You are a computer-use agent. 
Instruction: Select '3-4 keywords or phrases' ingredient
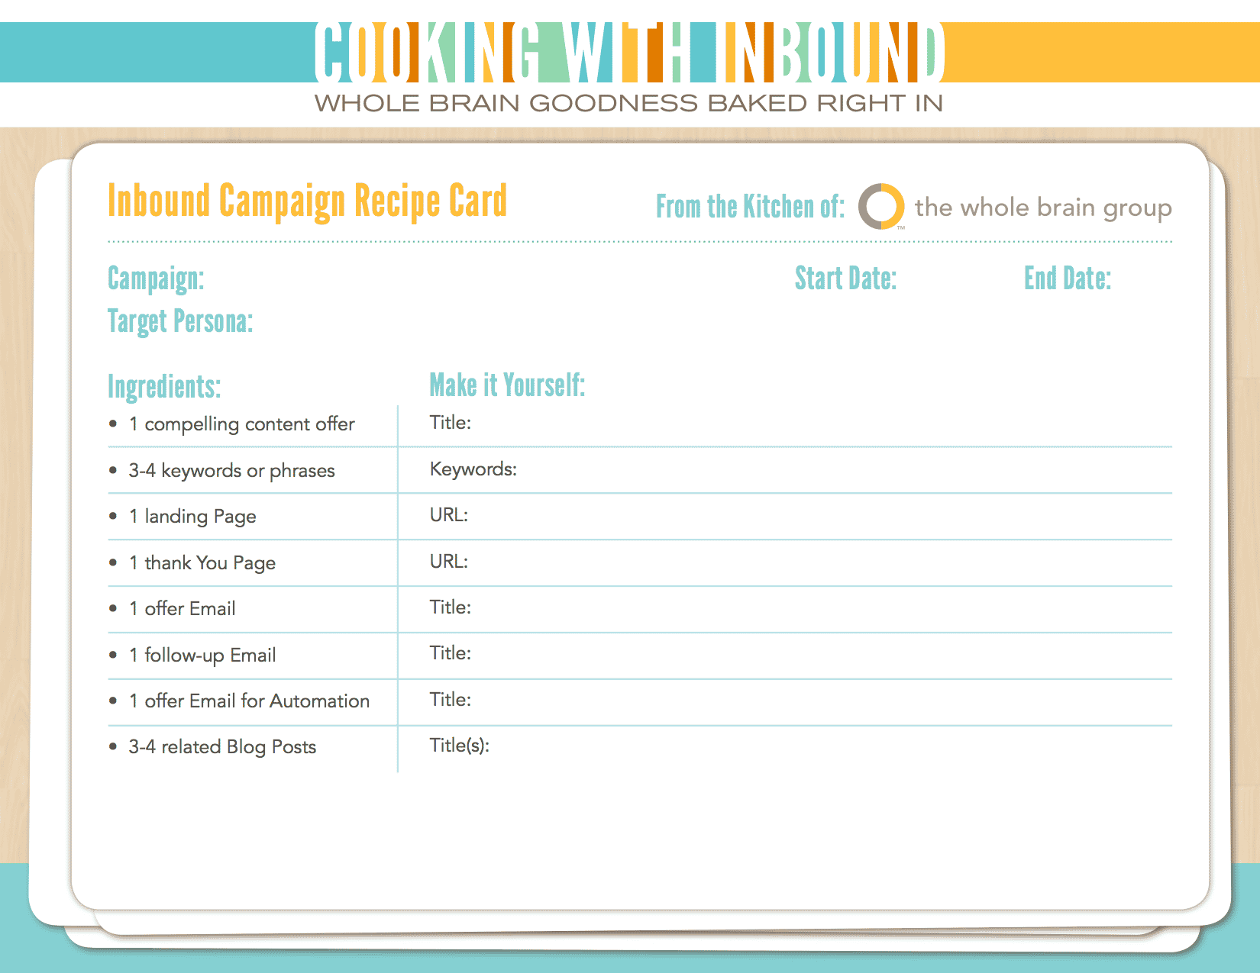tap(231, 471)
